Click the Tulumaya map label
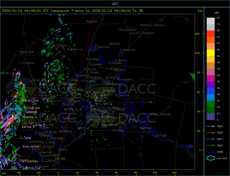This screenshot has height=176, width=230. point(96,64)
